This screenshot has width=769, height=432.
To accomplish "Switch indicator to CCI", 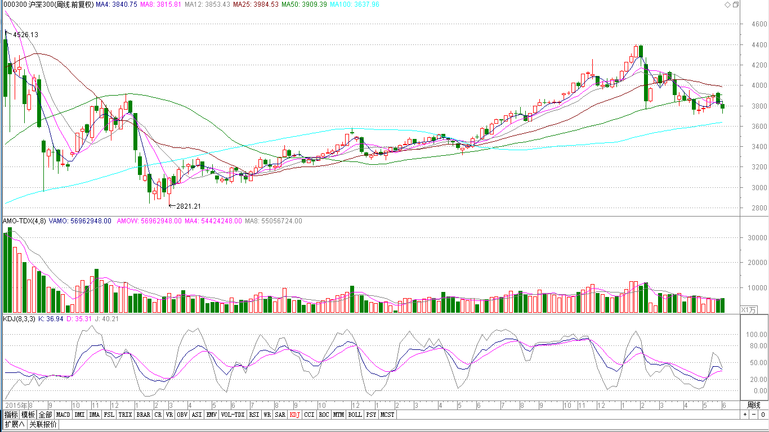I will pyautogui.click(x=309, y=415).
